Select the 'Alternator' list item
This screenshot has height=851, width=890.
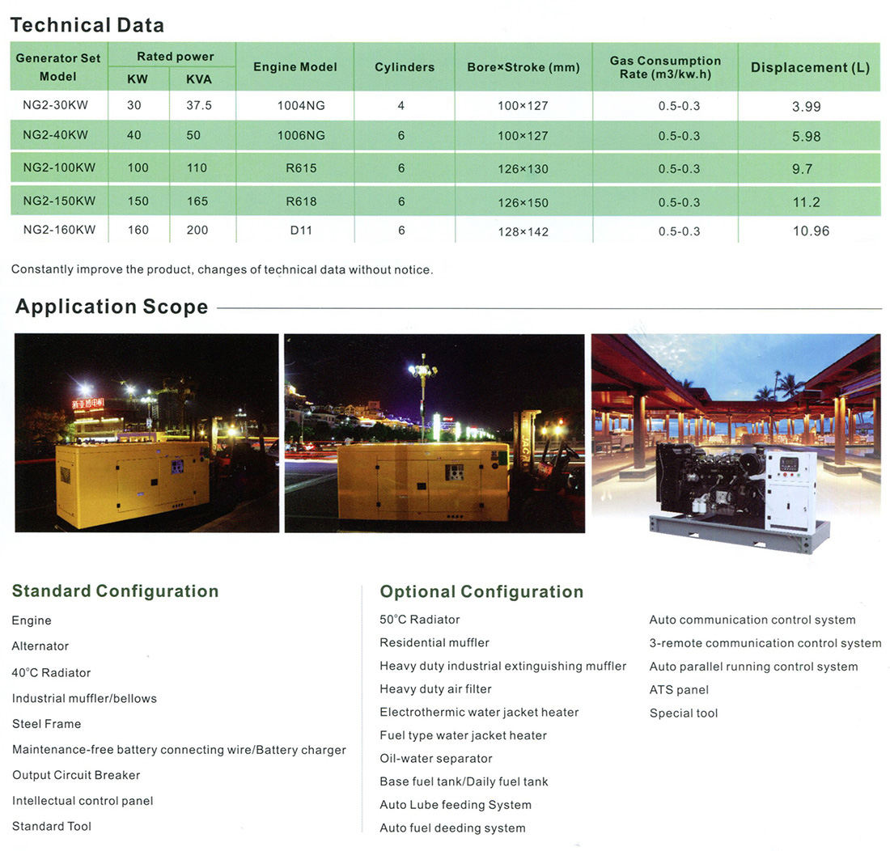[40, 646]
